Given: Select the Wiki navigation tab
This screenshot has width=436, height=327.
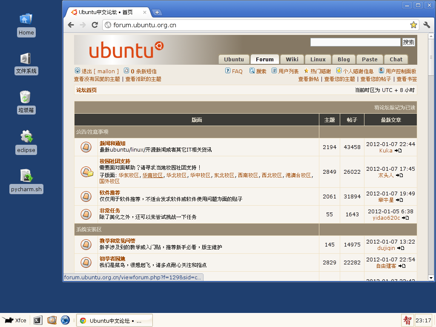Looking at the screenshot, I should point(292,60).
